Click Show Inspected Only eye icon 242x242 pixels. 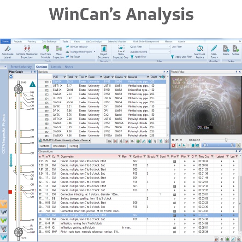(x=121, y=48)
